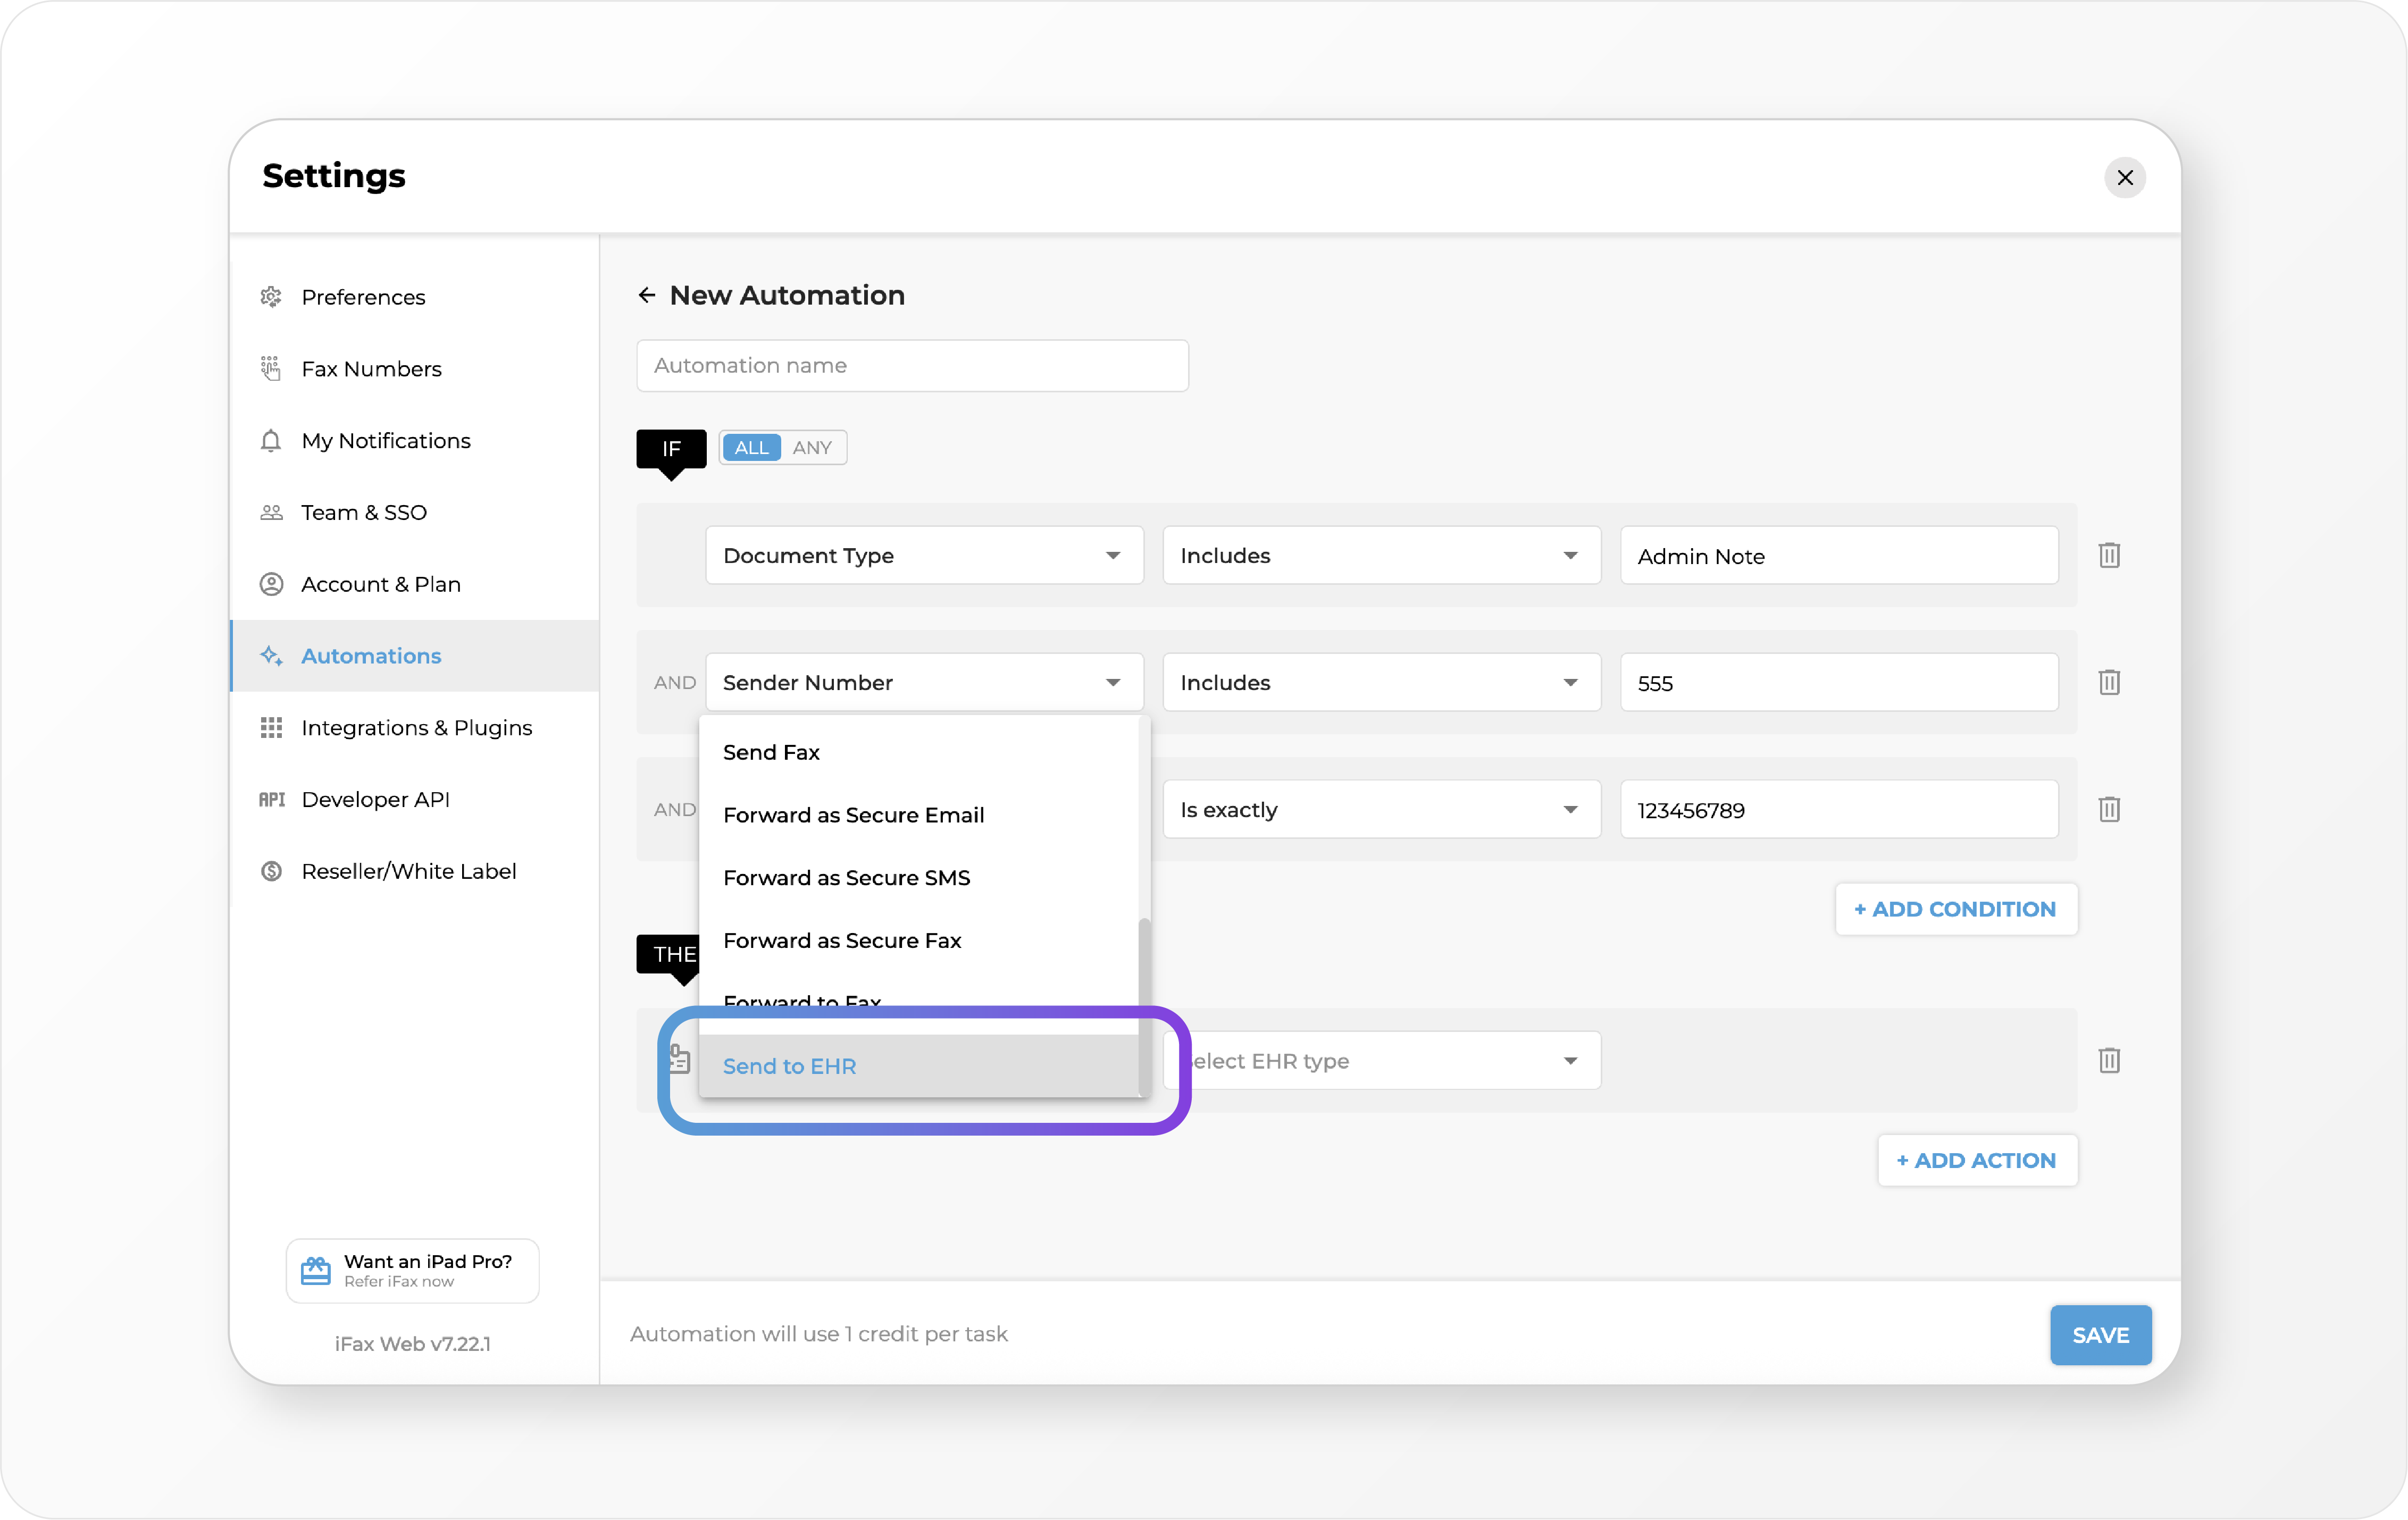Select Send to EHR from action list

coord(790,1066)
